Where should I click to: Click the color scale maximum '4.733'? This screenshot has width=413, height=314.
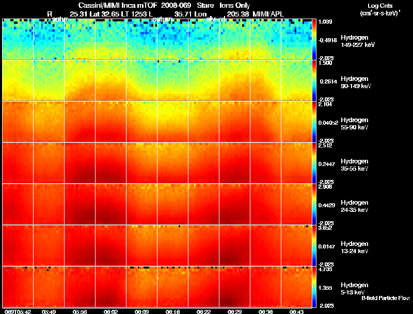click(325, 270)
